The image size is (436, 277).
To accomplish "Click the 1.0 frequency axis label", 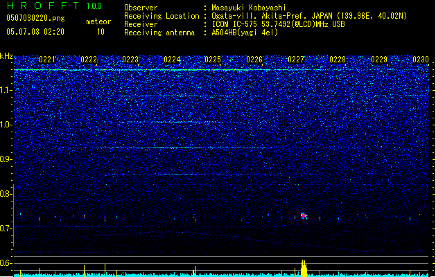I will click(x=6, y=125).
